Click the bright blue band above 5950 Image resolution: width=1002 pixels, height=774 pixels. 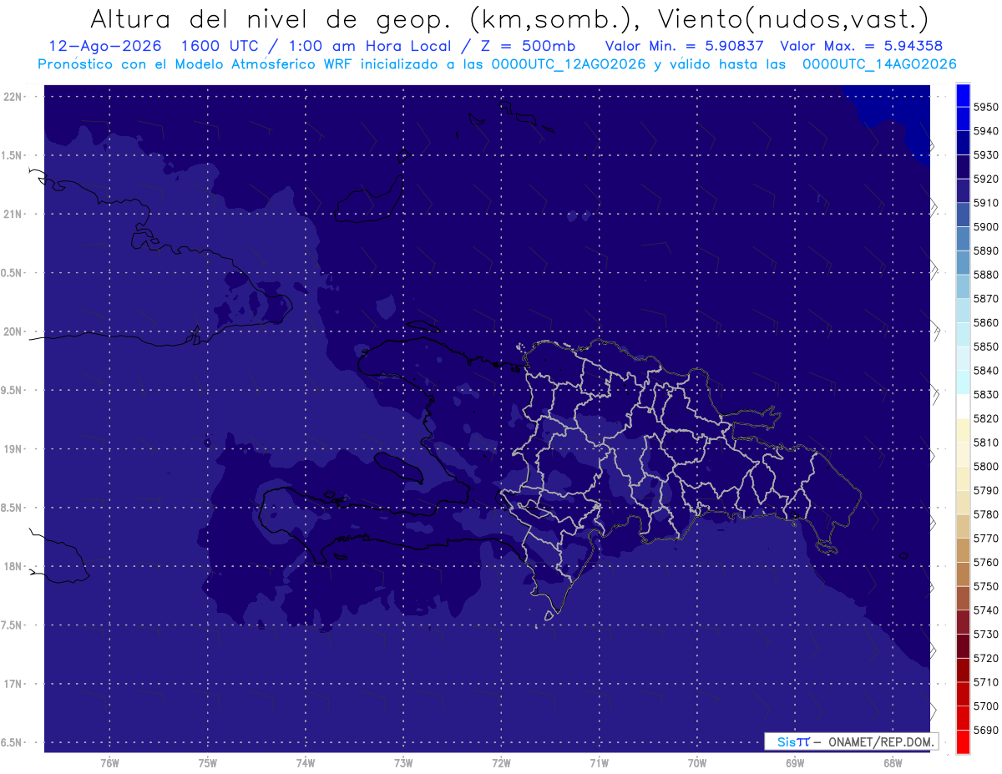[963, 95]
